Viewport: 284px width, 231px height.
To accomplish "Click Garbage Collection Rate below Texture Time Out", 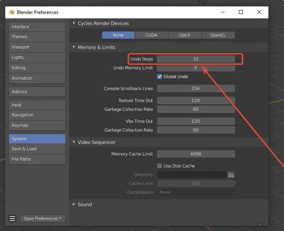I will pyautogui.click(x=196, y=109).
